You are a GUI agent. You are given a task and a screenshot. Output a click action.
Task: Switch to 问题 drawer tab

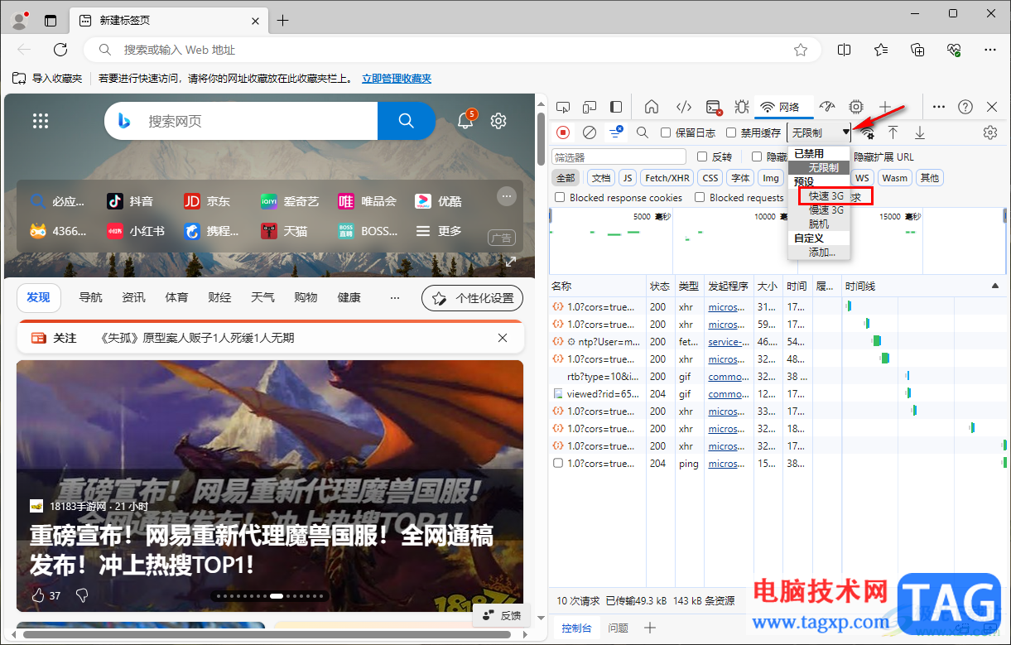tap(618, 628)
